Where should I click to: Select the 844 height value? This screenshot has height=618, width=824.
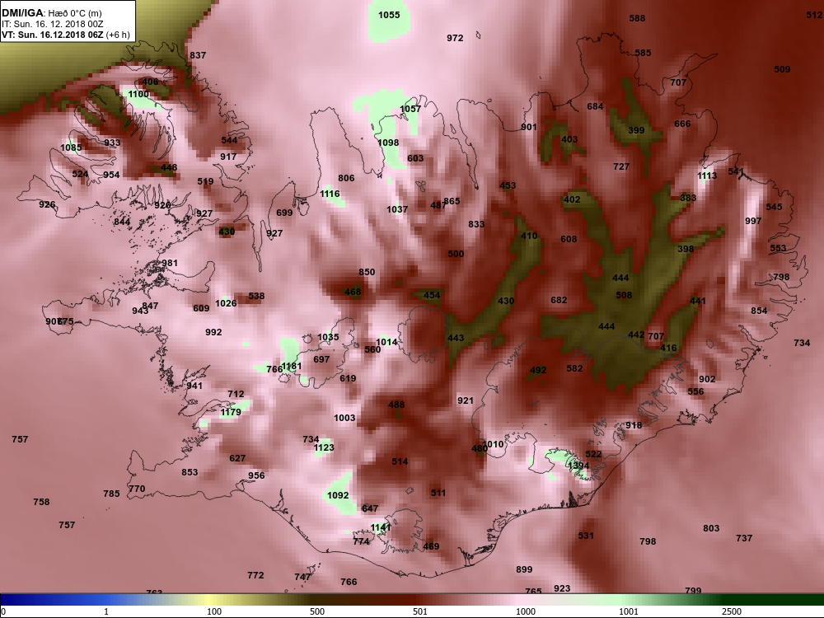pyautogui.click(x=122, y=221)
